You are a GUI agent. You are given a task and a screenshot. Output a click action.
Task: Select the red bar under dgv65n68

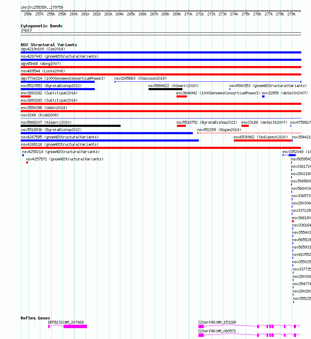161,67
